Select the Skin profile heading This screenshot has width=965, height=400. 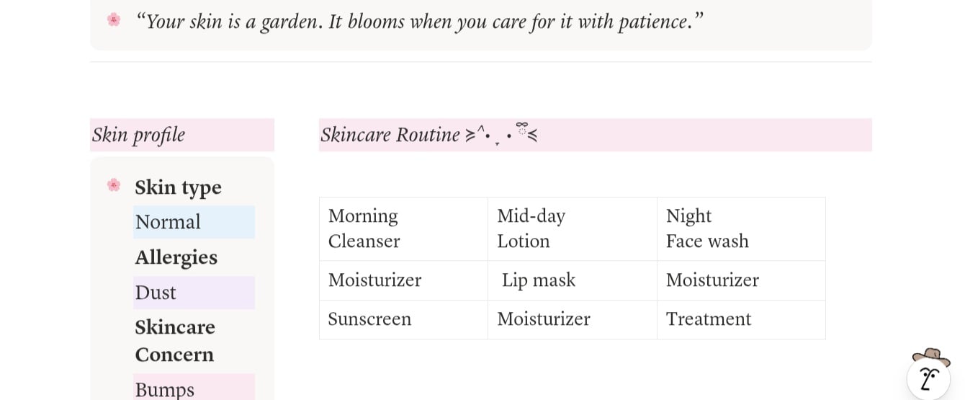[139, 135]
